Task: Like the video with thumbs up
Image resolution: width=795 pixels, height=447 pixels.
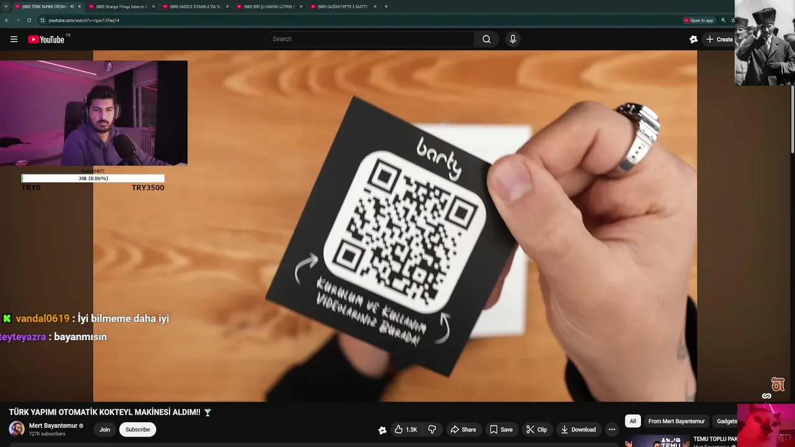Action: tap(406, 430)
